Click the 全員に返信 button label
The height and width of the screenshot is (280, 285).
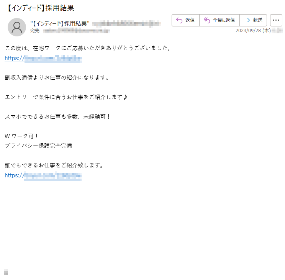224,20
